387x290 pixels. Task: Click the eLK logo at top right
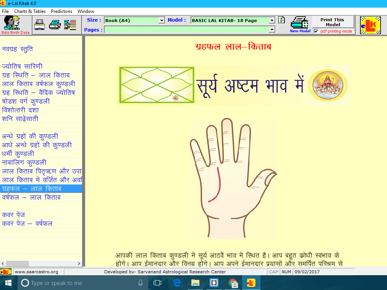tap(370, 25)
